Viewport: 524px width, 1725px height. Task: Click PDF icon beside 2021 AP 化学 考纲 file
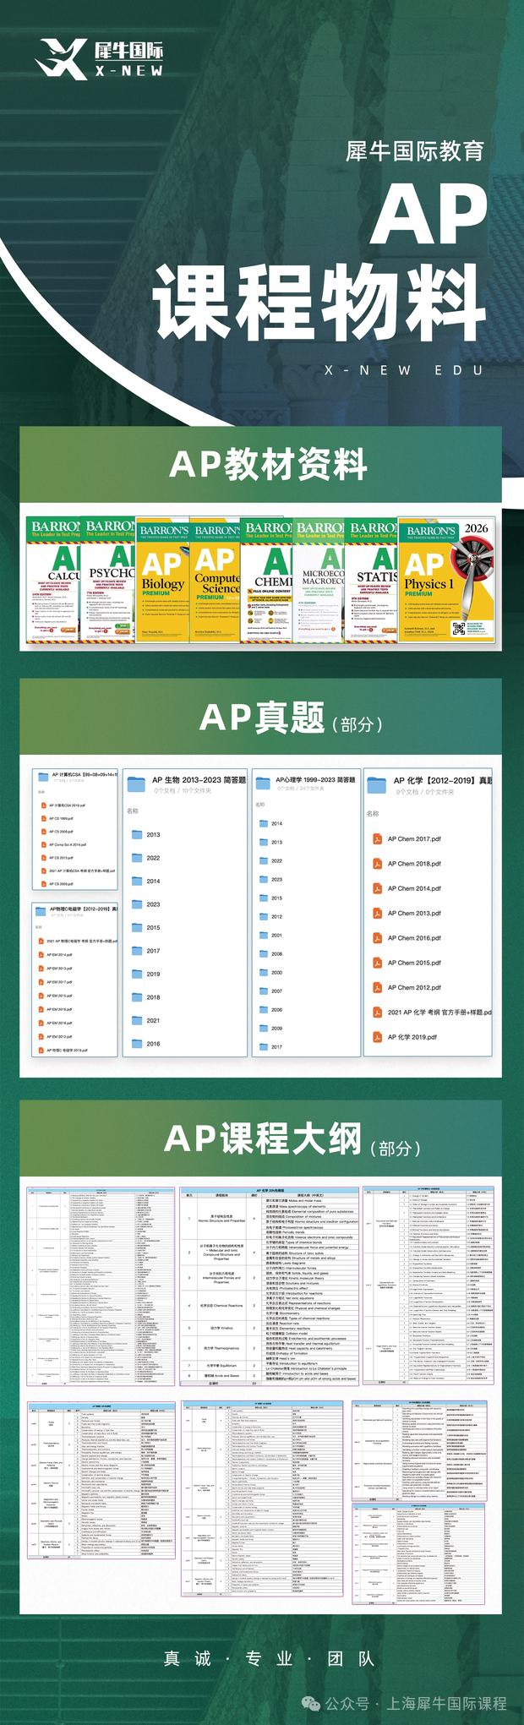tap(377, 1012)
